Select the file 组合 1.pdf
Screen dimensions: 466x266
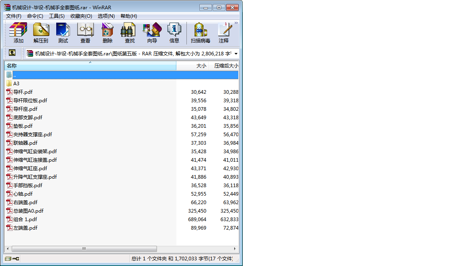click(x=25, y=220)
